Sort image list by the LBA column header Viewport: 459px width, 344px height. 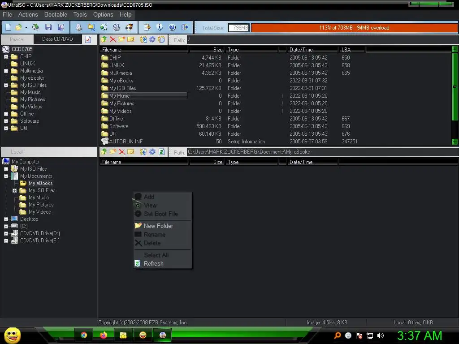pos(352,50)
